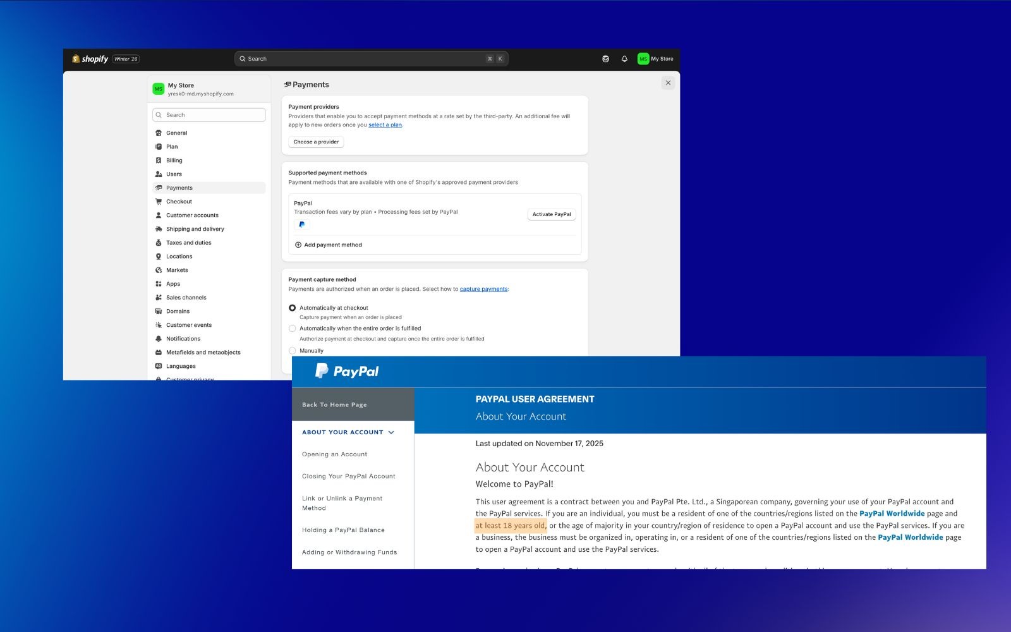Image resolution: width=1011 pixels, height=632 pixels.
Task: Select Automatically when entire order is fulfilled
Action: click(x=292, y=329)
